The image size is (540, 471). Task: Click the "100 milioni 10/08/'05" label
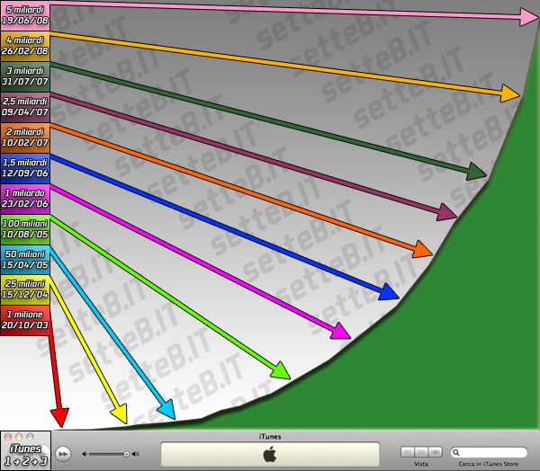click(x=25, y=229)
